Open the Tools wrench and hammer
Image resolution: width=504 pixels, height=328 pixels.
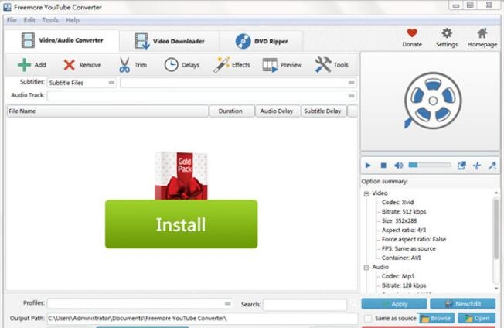point(323,65)
